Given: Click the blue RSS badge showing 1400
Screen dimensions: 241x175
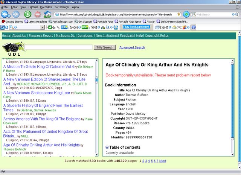Looking at the screenshot, I should point(64,27).
